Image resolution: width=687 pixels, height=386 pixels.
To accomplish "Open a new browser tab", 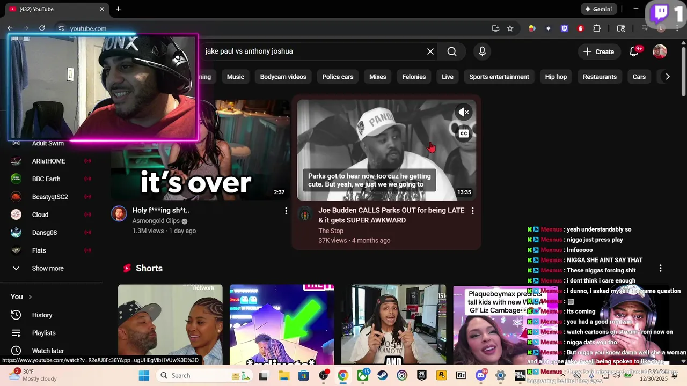I will pos(118,9).
